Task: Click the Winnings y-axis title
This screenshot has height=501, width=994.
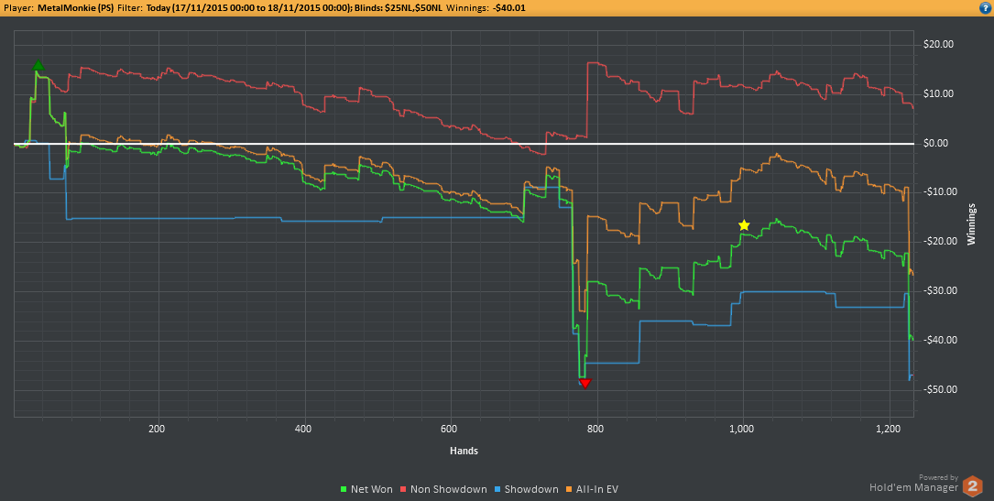Action: 971,224
